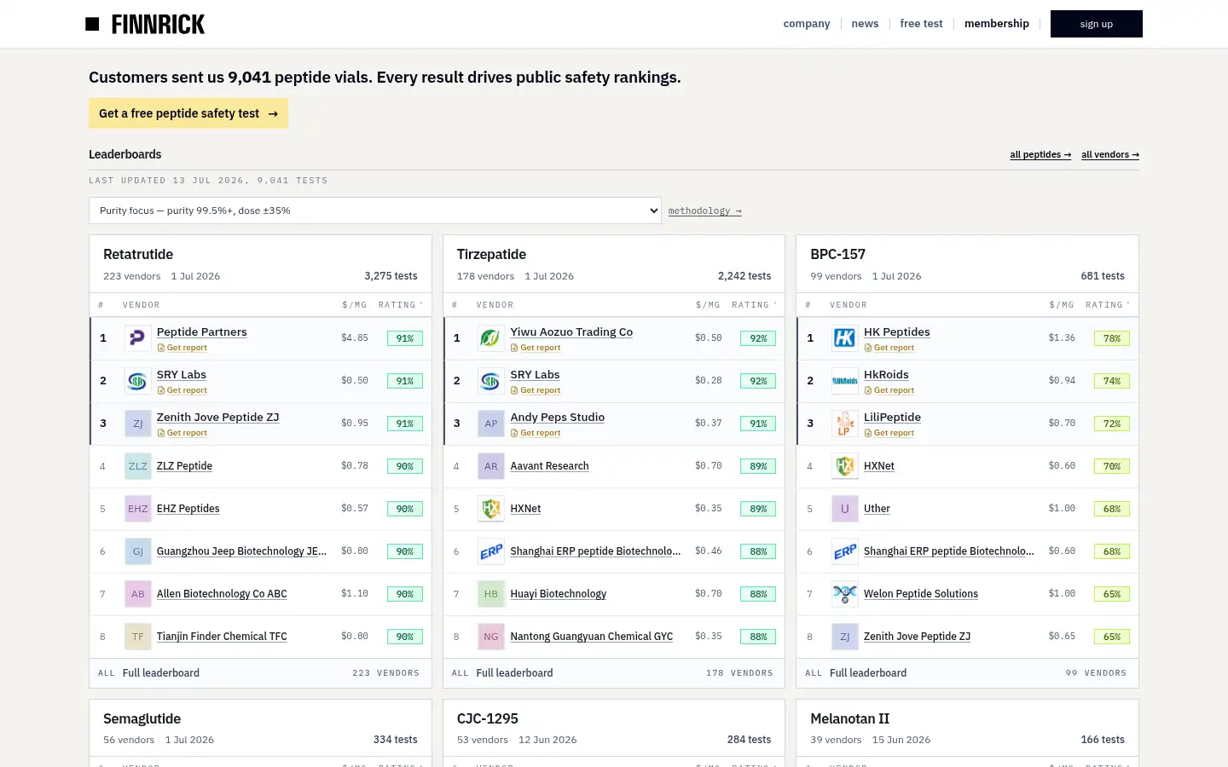Open the Welon Peptide Solutions vendor link
Image resolution: width=1228 pixels, height=767 pixels.
921,594
